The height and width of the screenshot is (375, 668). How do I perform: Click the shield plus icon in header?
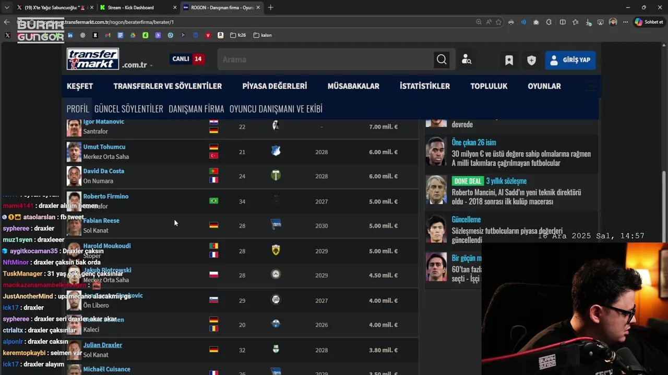[531, 60]
